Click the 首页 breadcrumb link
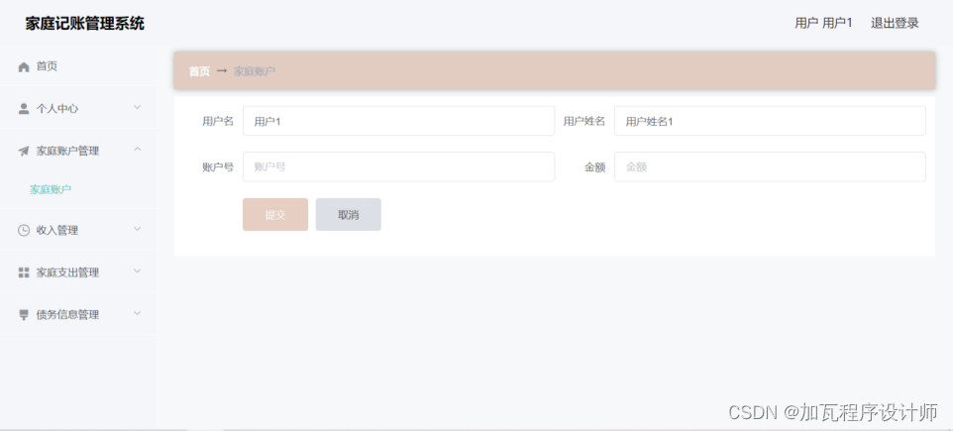This screenshot has height=431, width=953. (x=199, y=71)
